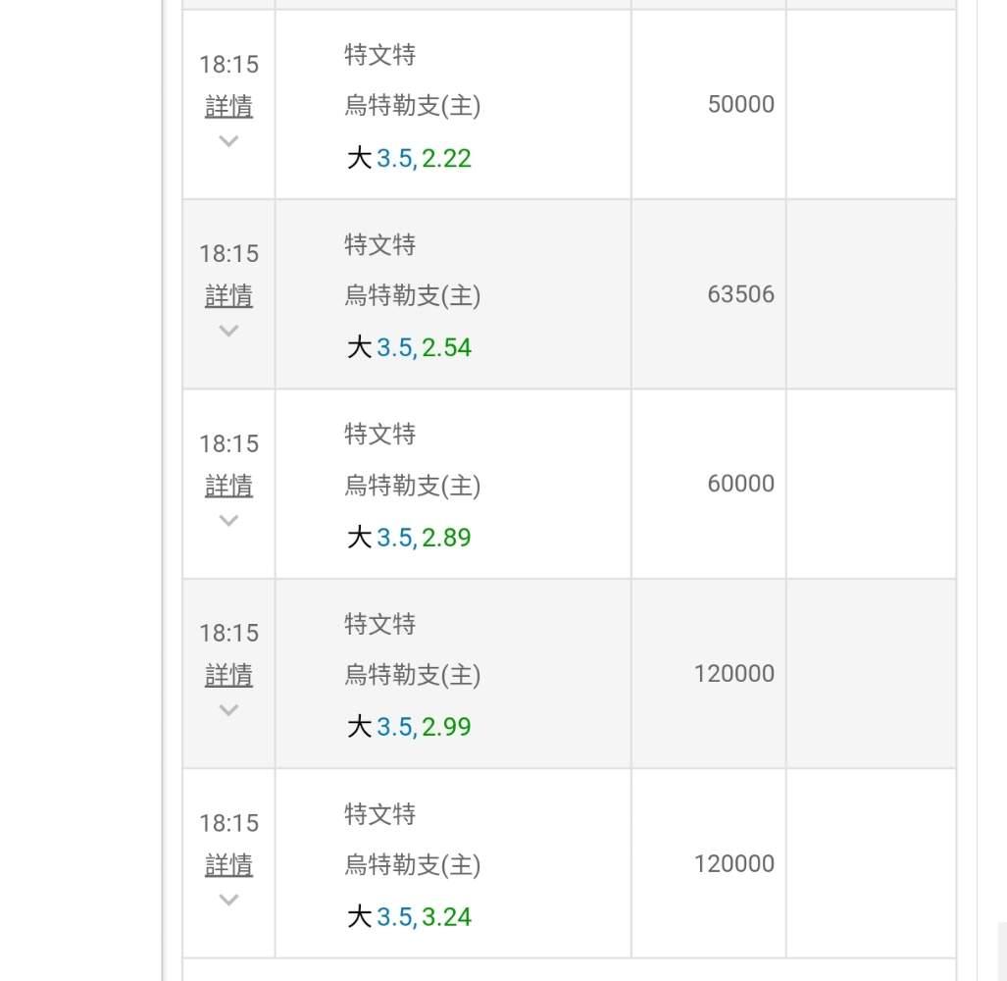Expand the chevron in the 3.24 odds row
This screenshot has height=981, width=1007.
[228, 900]
